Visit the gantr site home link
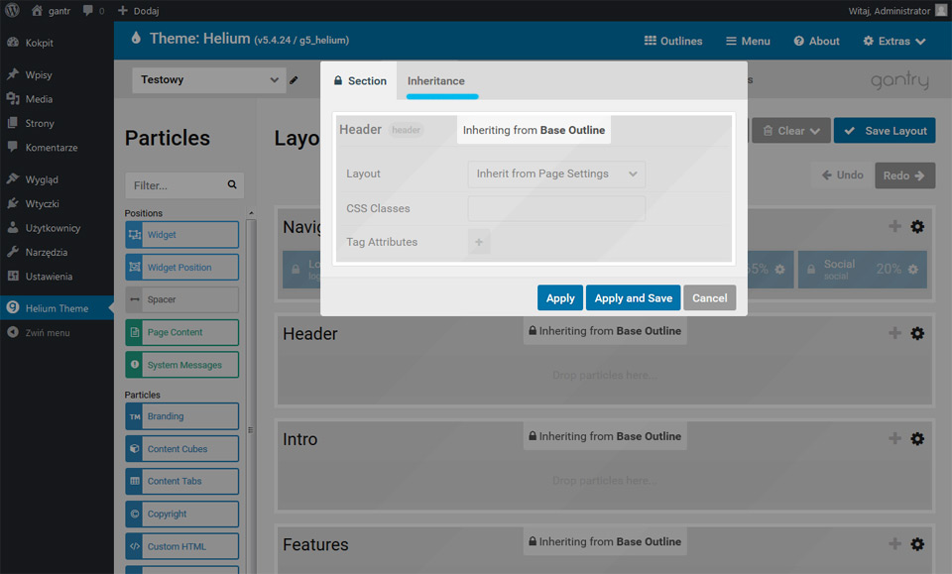The image size is (952, 574). [51, 11]
